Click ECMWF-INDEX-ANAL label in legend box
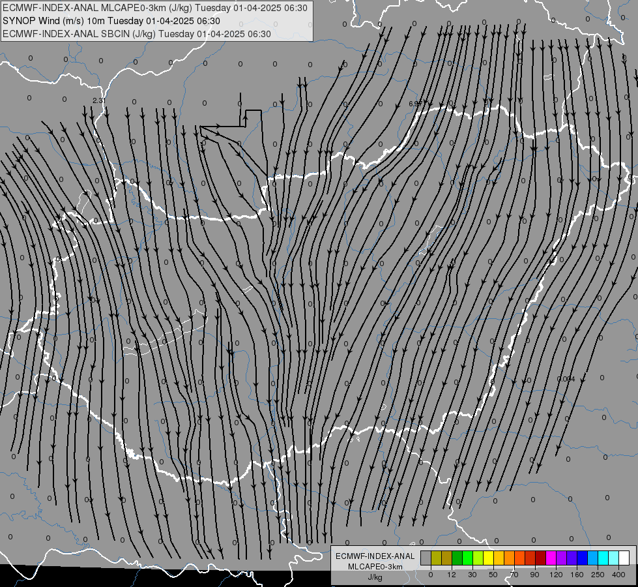 [375, 556]
